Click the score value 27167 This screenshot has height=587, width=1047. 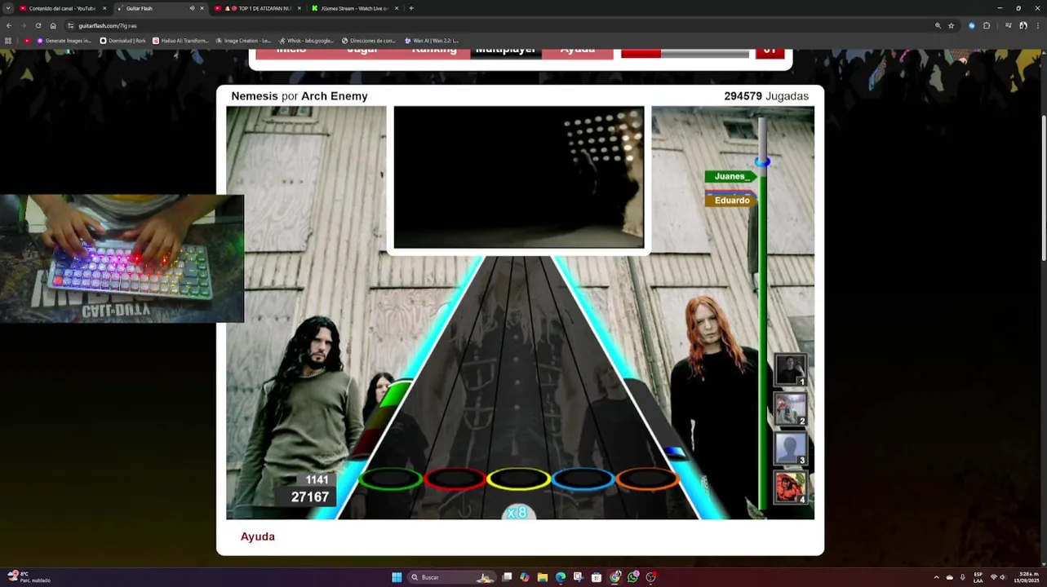310,497
